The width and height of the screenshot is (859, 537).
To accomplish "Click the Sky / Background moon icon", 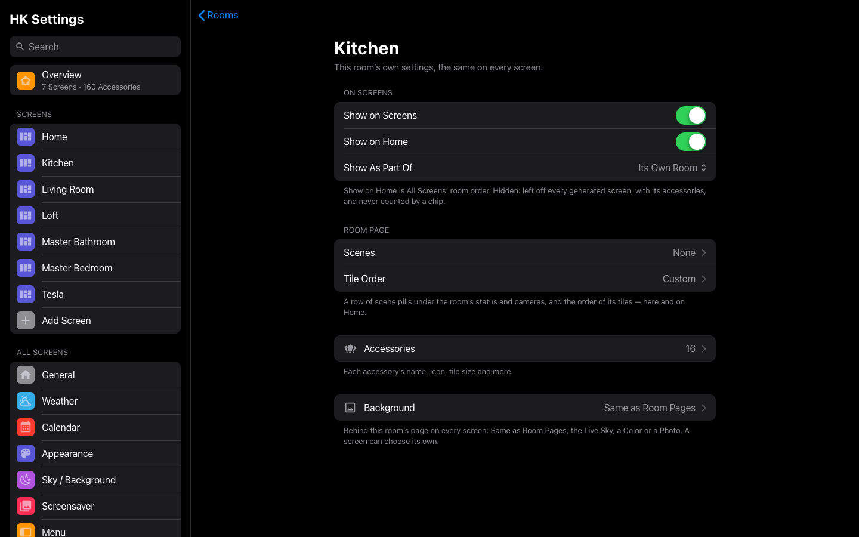I will tap(26, 480).
